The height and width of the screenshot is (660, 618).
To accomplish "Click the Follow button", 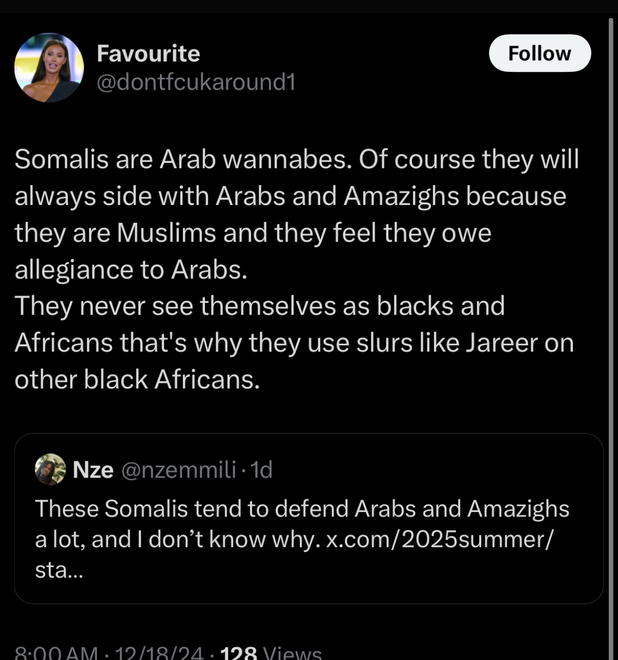I will coord(540,53).
